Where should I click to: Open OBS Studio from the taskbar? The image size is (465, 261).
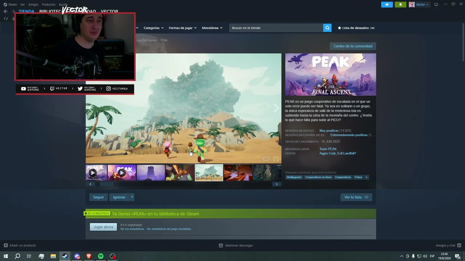tap(113, 256)
